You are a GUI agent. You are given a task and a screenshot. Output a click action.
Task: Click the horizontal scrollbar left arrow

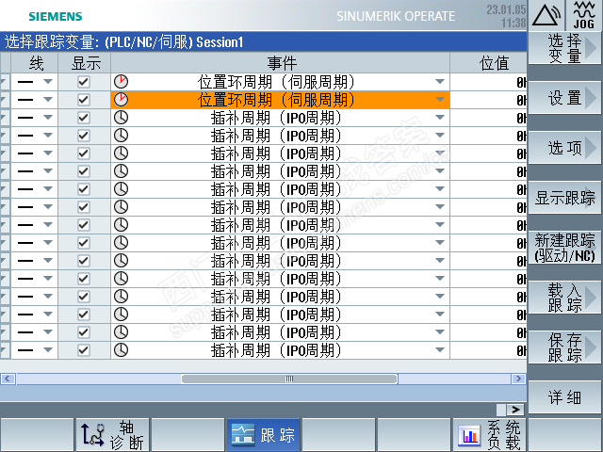point(8,379)
